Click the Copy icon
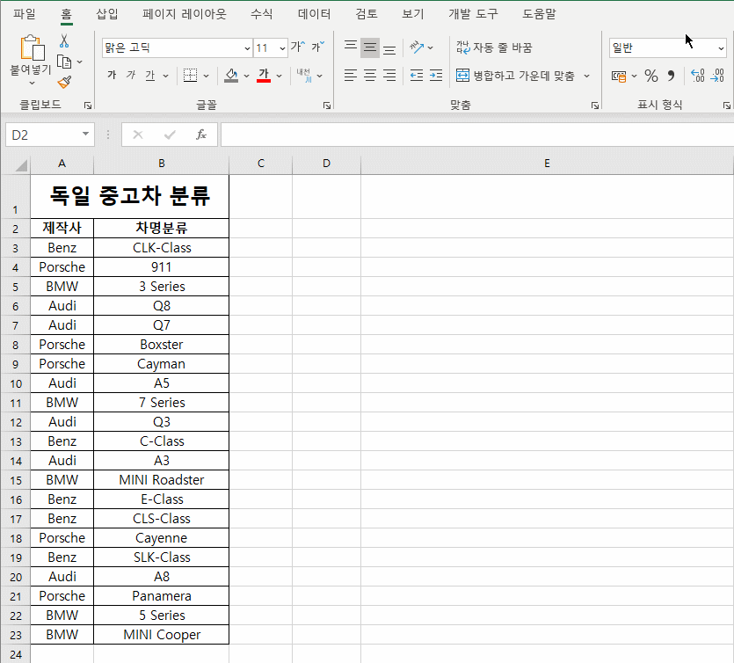This screenshot has height=663, width=734. pos(64,62)
